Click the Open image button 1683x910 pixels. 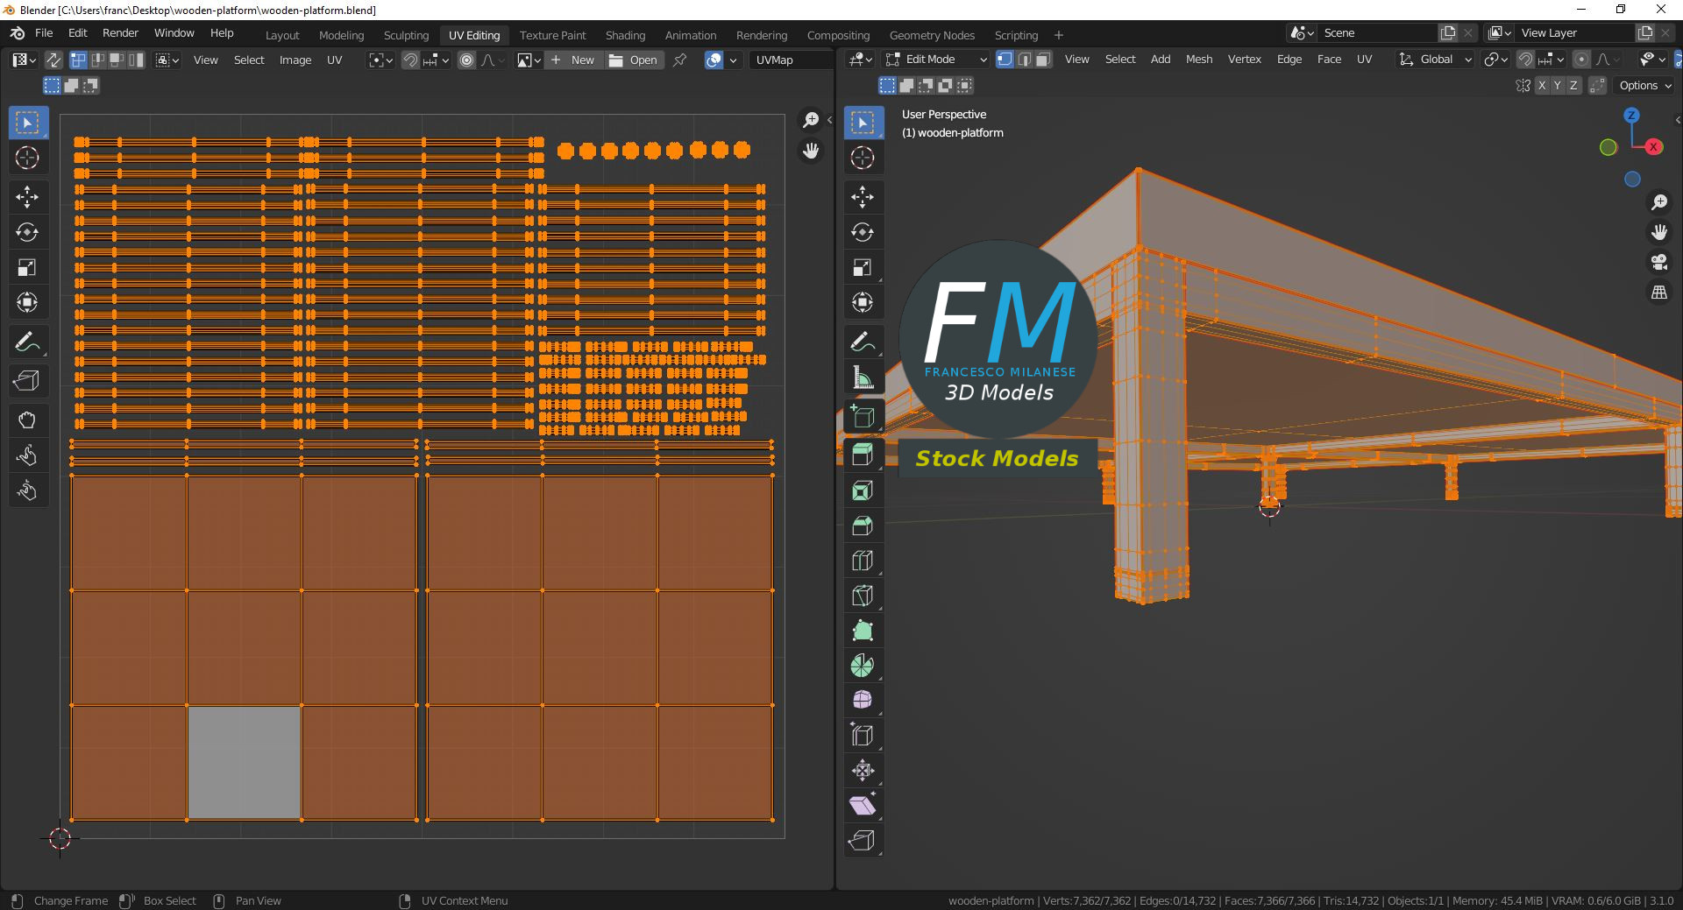pyautogui.click(x=634, y=60)
